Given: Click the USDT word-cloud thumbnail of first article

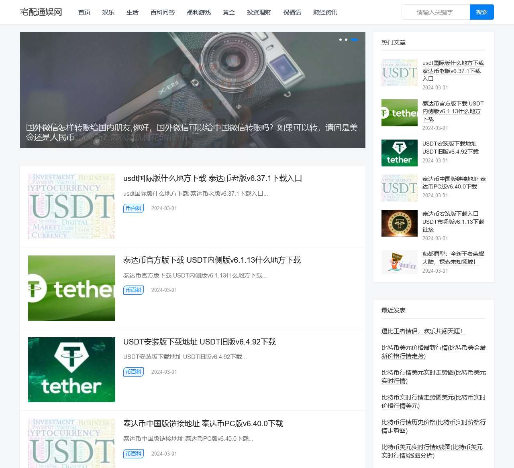Looking at the screenshot, I should pos(71,206).
